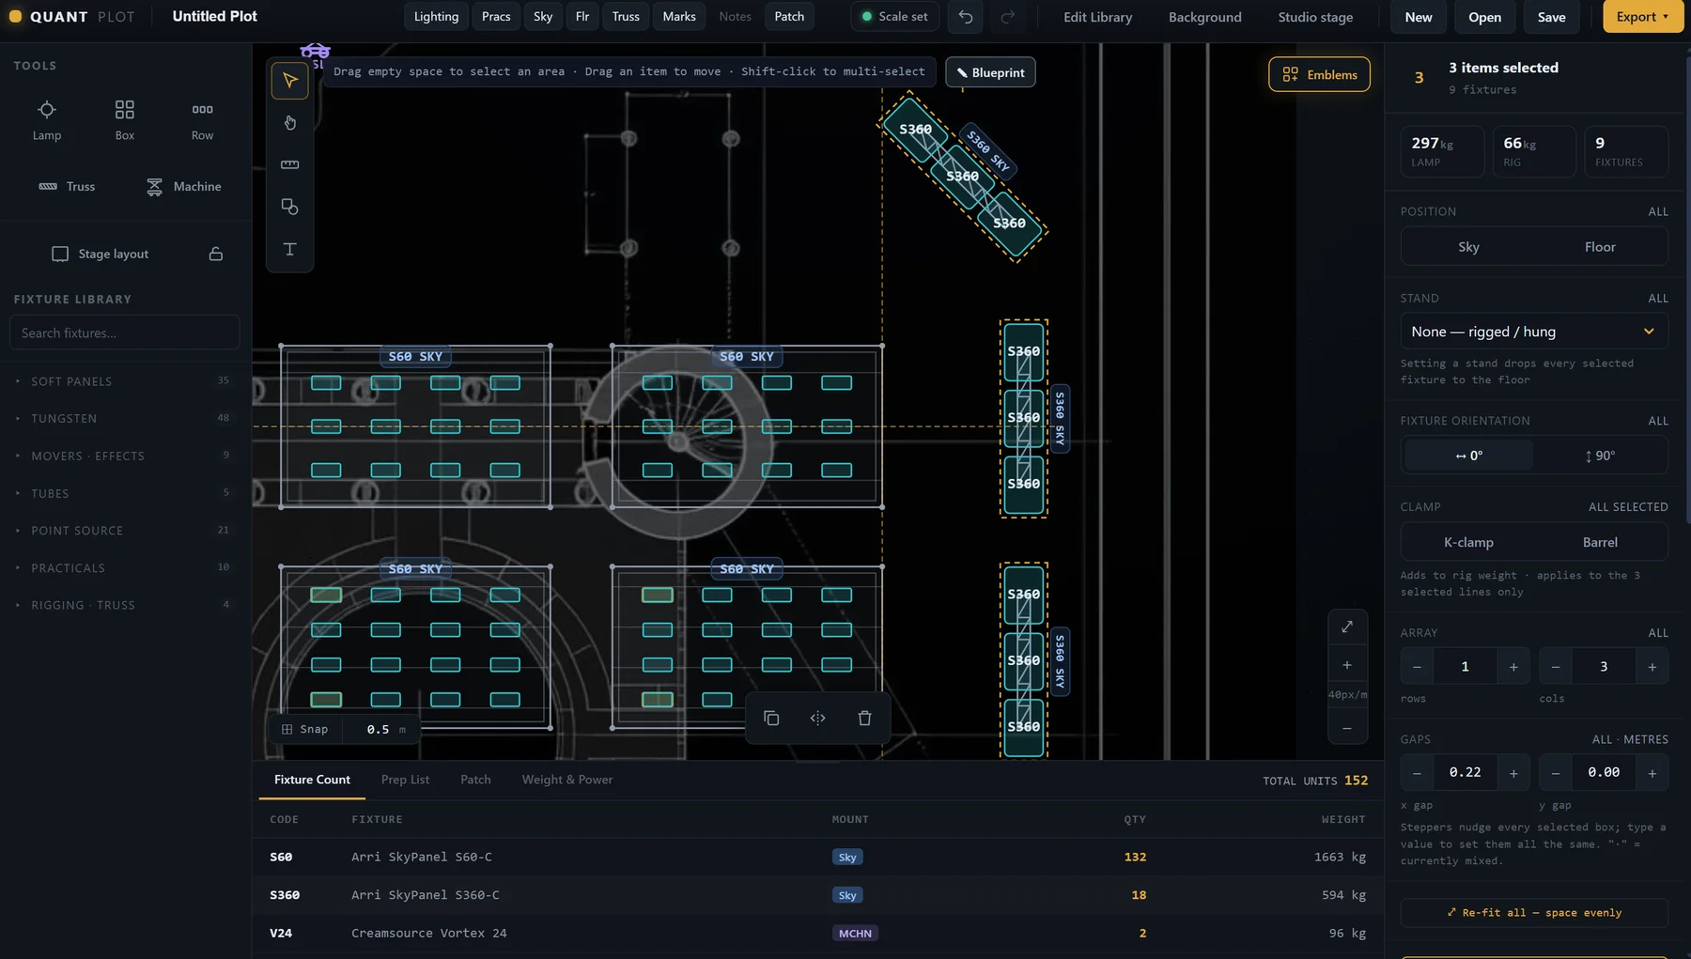
Task: Click Re-fit all — space evenly
Action: click(x=1534, y=913)
